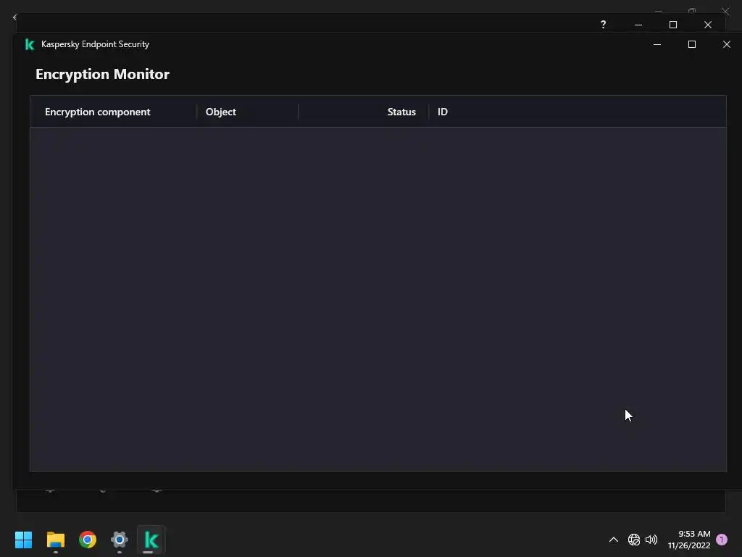Open the Settings app from the taskbar
The height and width of the screenshot is (557, 742).
(x=120, y=540)
